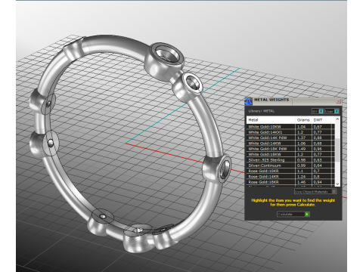This screenshot has width=363, height=272.
Task: Close the Metal Weights panel
Action: pyautogui.click(x=338, y=101)
